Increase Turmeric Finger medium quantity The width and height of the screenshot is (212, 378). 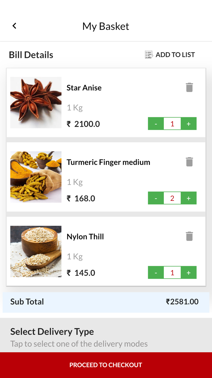pyautogui.click(x=189, y=198)
